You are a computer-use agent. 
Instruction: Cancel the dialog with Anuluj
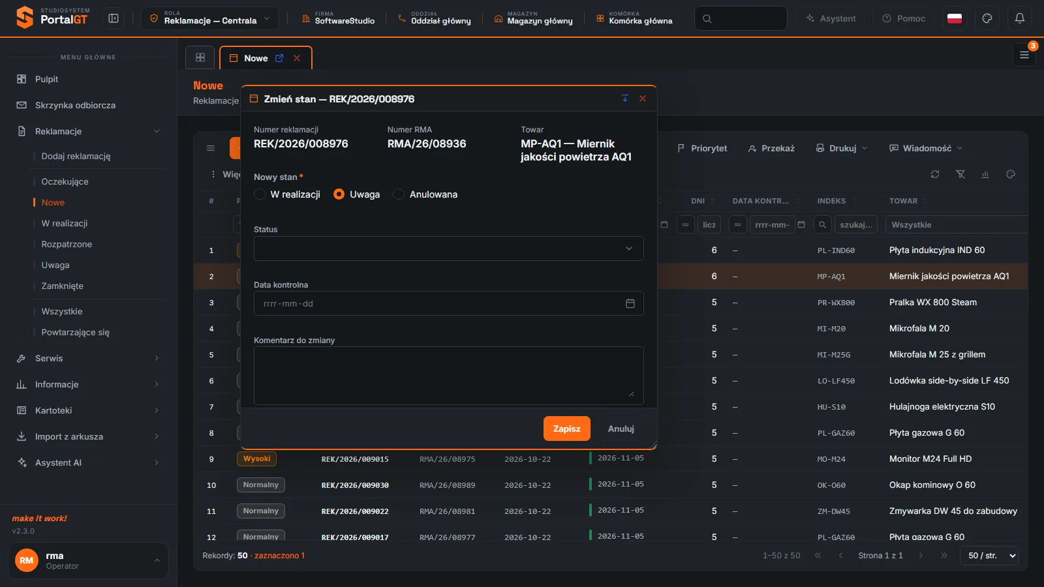(x=621, y=429)
